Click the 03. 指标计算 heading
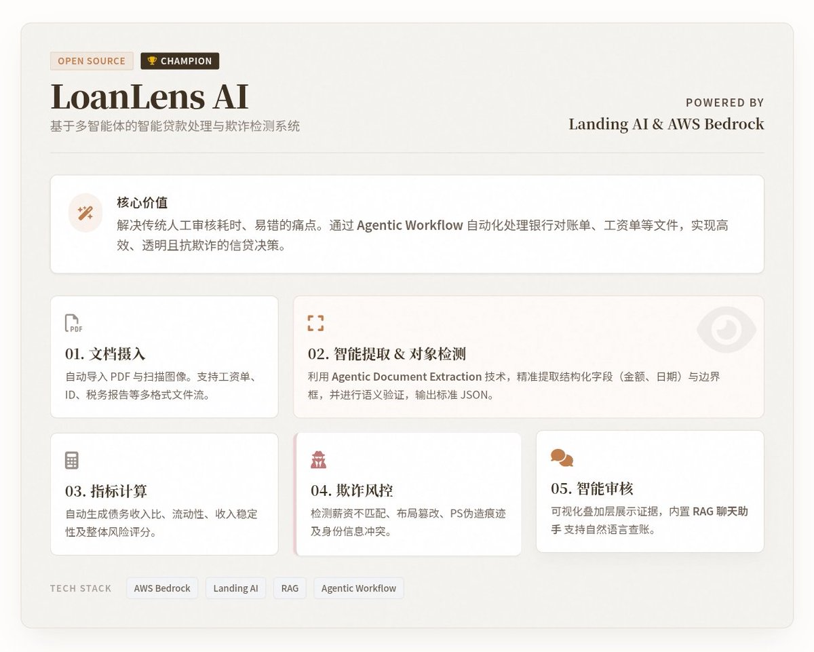This screenshot has width=814, height=652. 106,491
